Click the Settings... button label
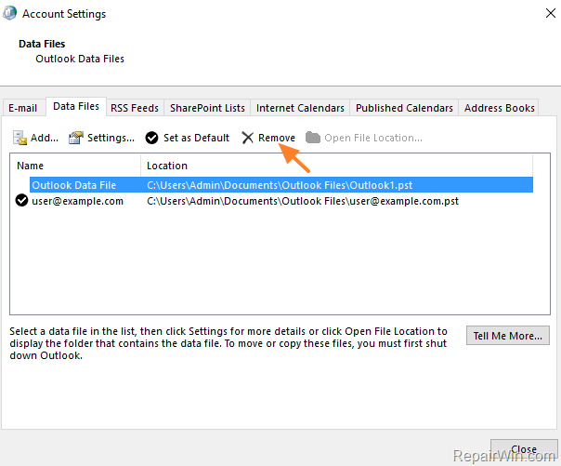The width and height of the screenshot is (561, 466). pos(111,138)
